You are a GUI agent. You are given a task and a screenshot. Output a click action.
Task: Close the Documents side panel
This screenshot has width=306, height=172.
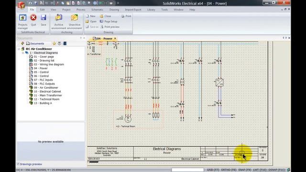coord(84,38)
